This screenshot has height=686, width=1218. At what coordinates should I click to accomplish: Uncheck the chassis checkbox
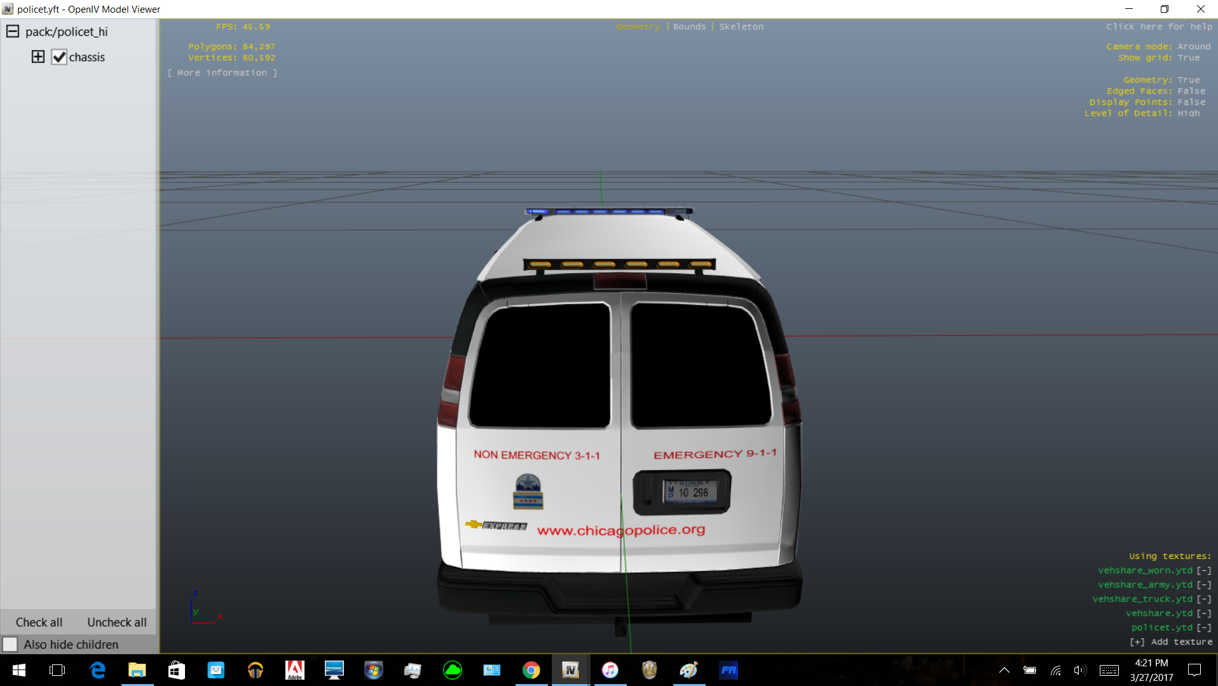coord(59,57)
